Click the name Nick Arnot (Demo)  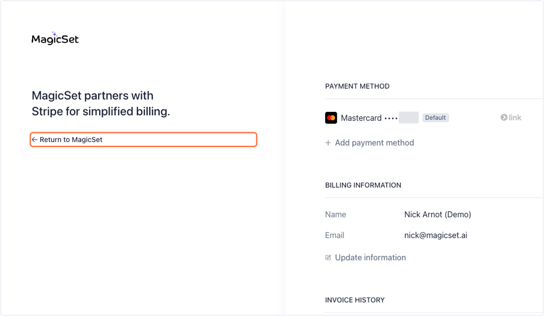pyautogui.click(x=437, y=215)
